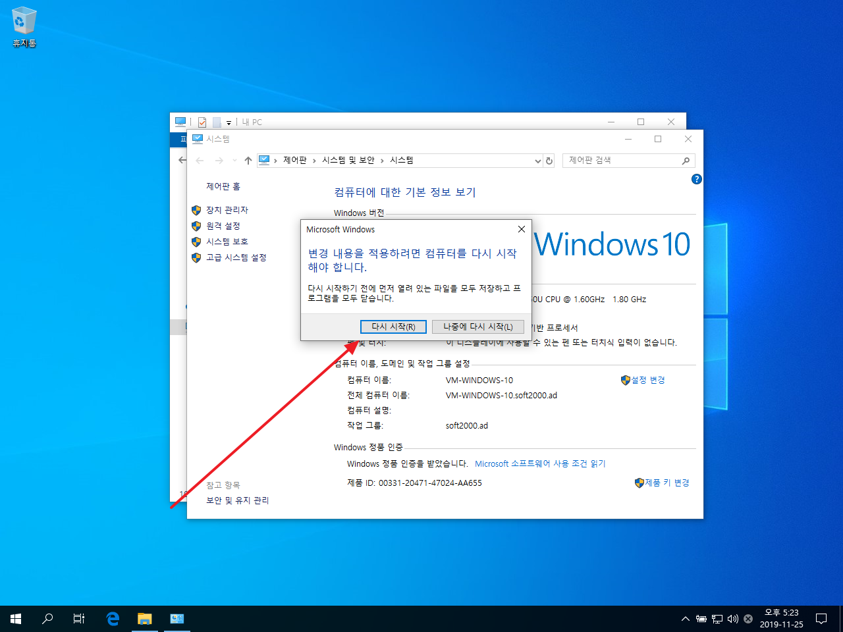Click the shield icon beside 제품 키 변경
Screen dimensions: 843x632
click(x=639, y=483)
